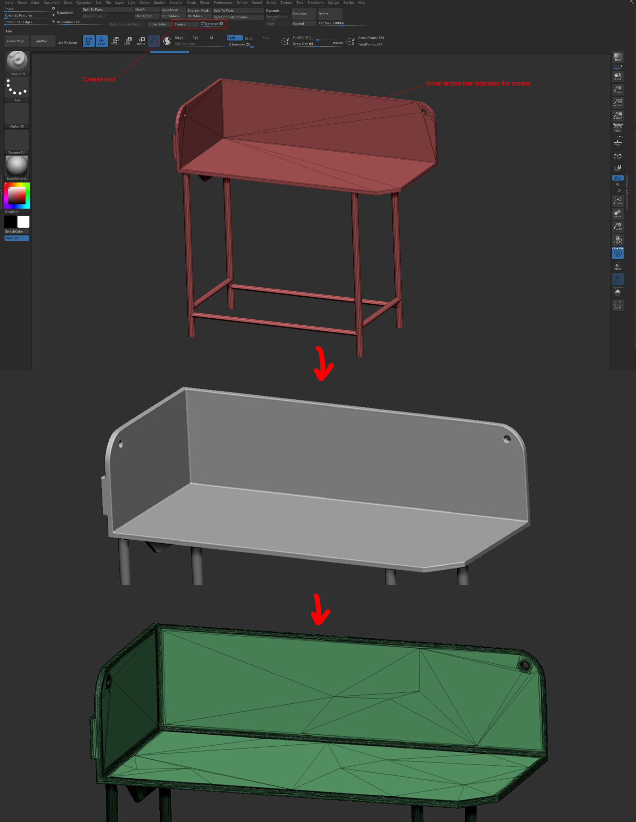Screen dimensions: 636x822
Task: Toggle Persp perspective view
Action: pyautogui.click(x=618, y=128)
